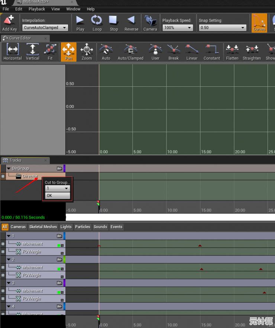Click DirGroup camera icon
Image resolution: width=275 pixels, height=328 pixels.
pos(59,169)
